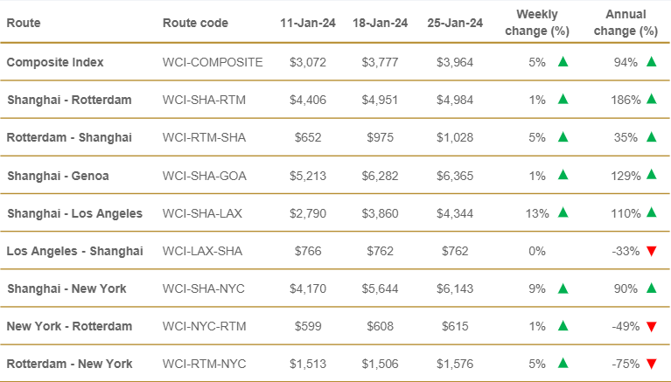
Task: Click the Shanghai - Genoa route name
Action: click(58, 176)
